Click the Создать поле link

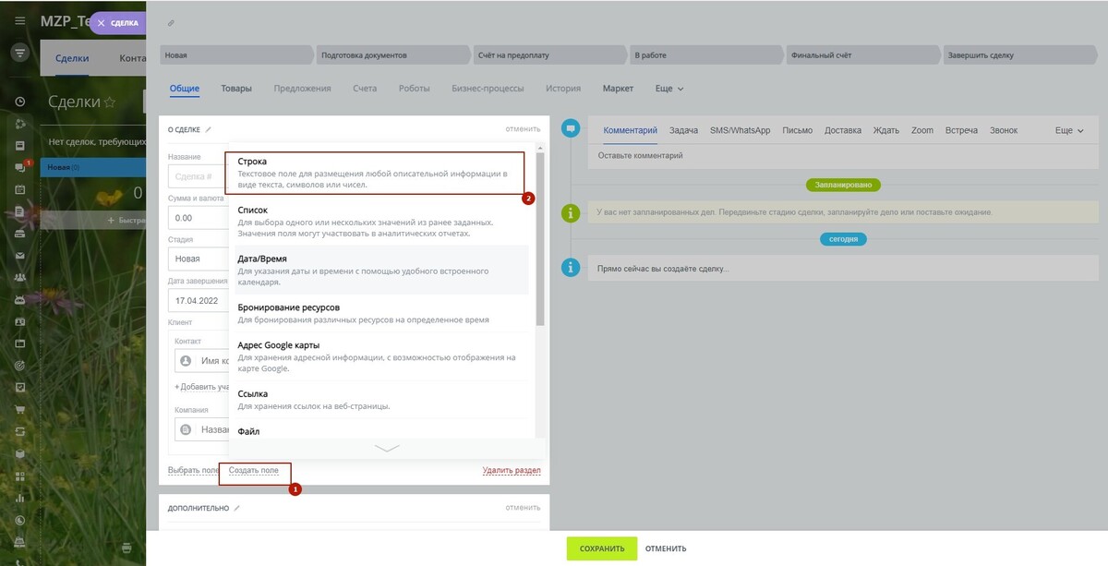point(253,470)
